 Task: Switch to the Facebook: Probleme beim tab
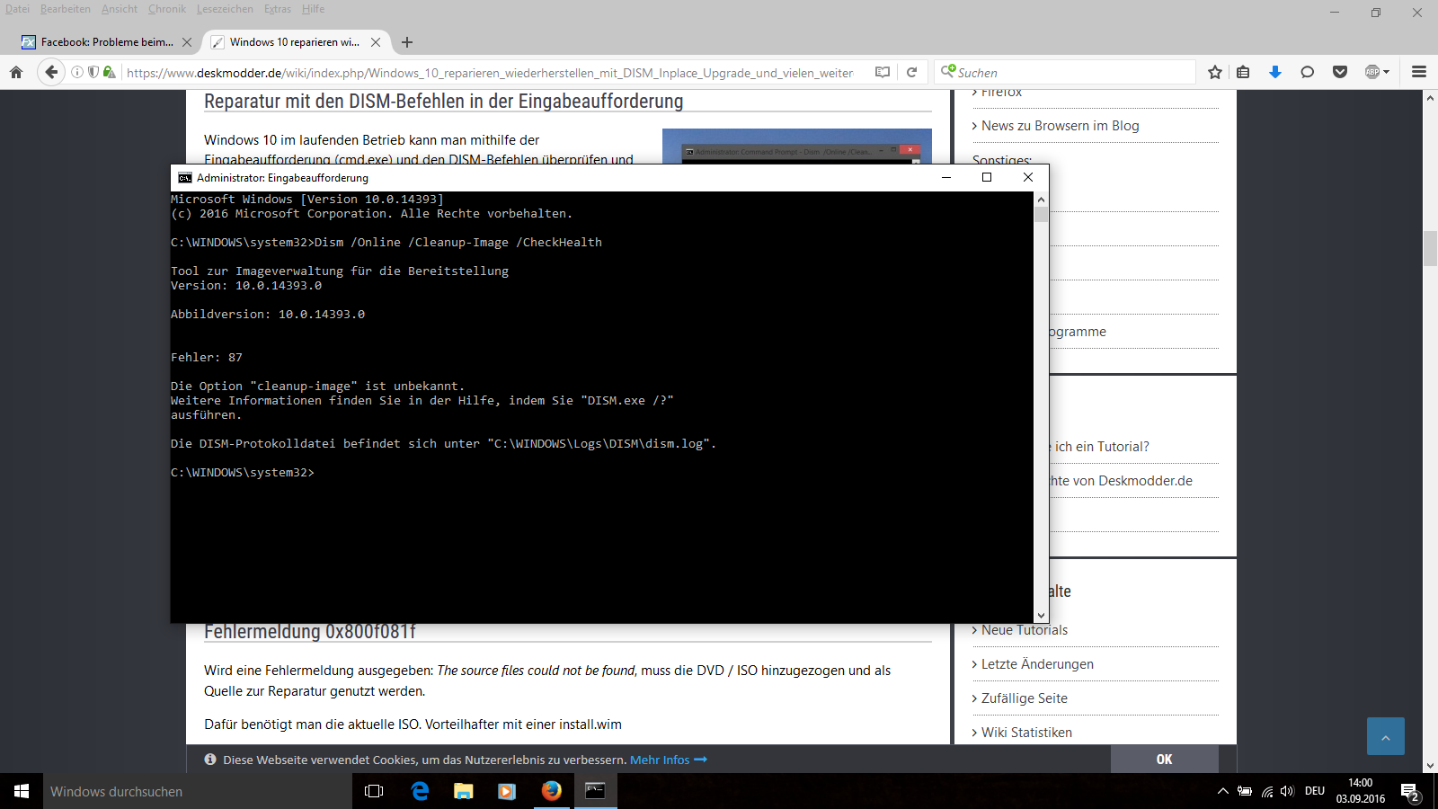(x=106, y=42)
